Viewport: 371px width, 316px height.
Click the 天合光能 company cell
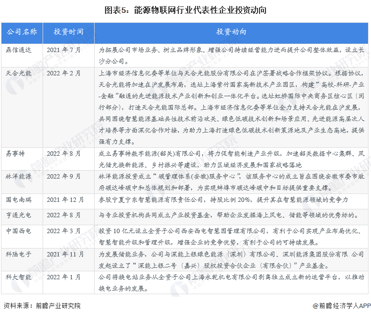[18, 73]
